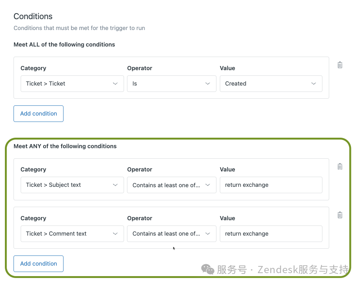The height and width of the screenshot is (284, 360).
Task: Remove the Comment text condition row
Action: point(340,215)
